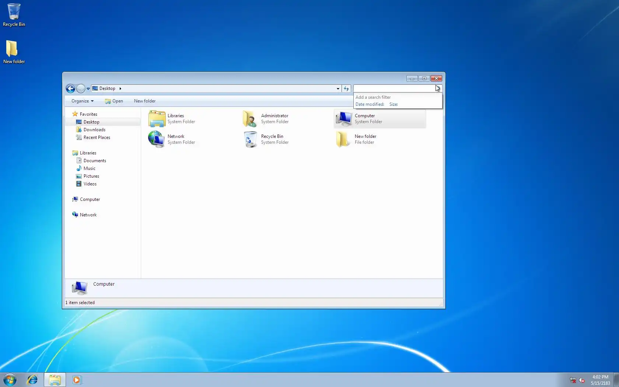Select the Network system folder icon in file list
The image size is (619, 387).
click(157, 139)
